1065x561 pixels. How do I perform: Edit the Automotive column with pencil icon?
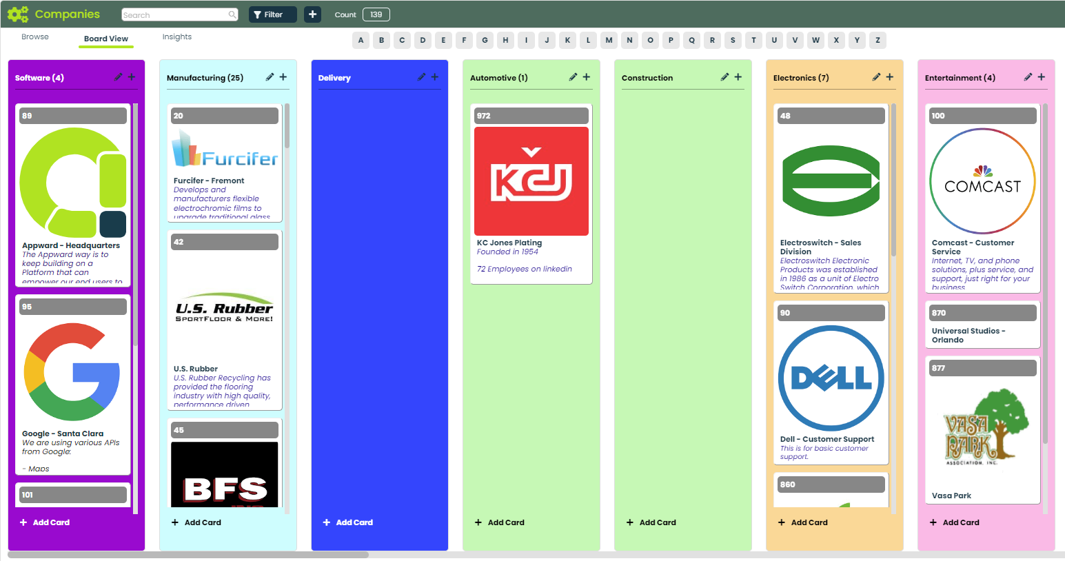tap(573, 77)
